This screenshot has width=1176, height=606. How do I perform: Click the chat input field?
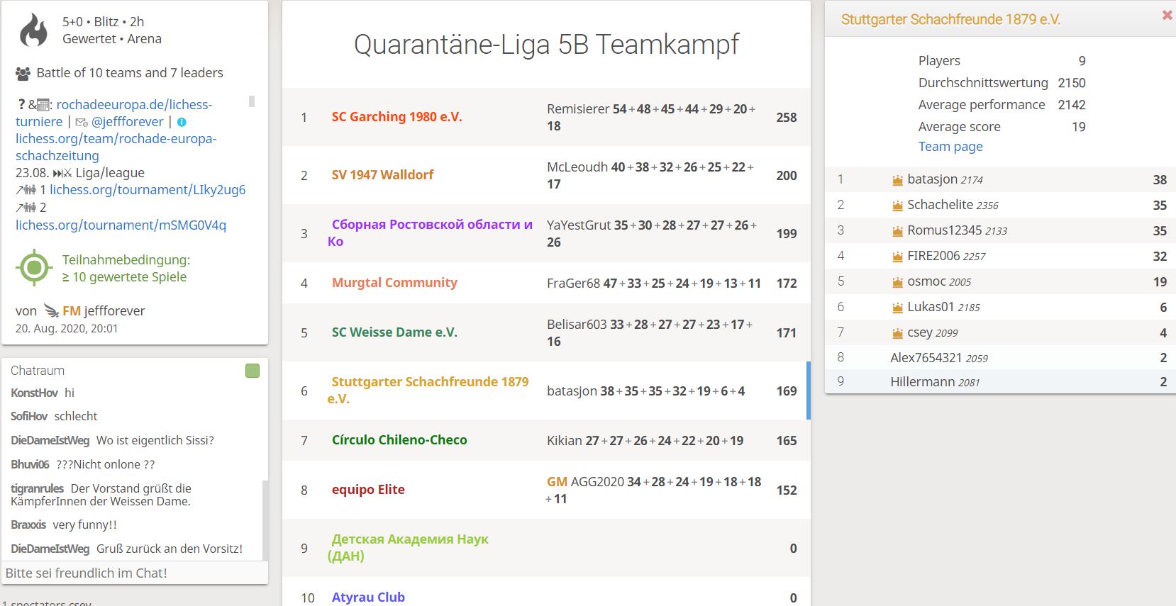click(135, 573)
